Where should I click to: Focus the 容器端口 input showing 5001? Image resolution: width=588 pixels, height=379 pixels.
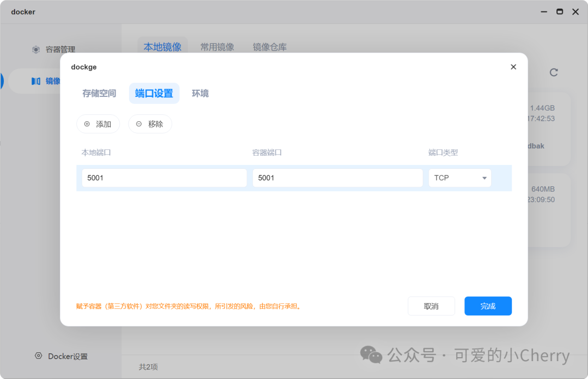tap(338, 178)
